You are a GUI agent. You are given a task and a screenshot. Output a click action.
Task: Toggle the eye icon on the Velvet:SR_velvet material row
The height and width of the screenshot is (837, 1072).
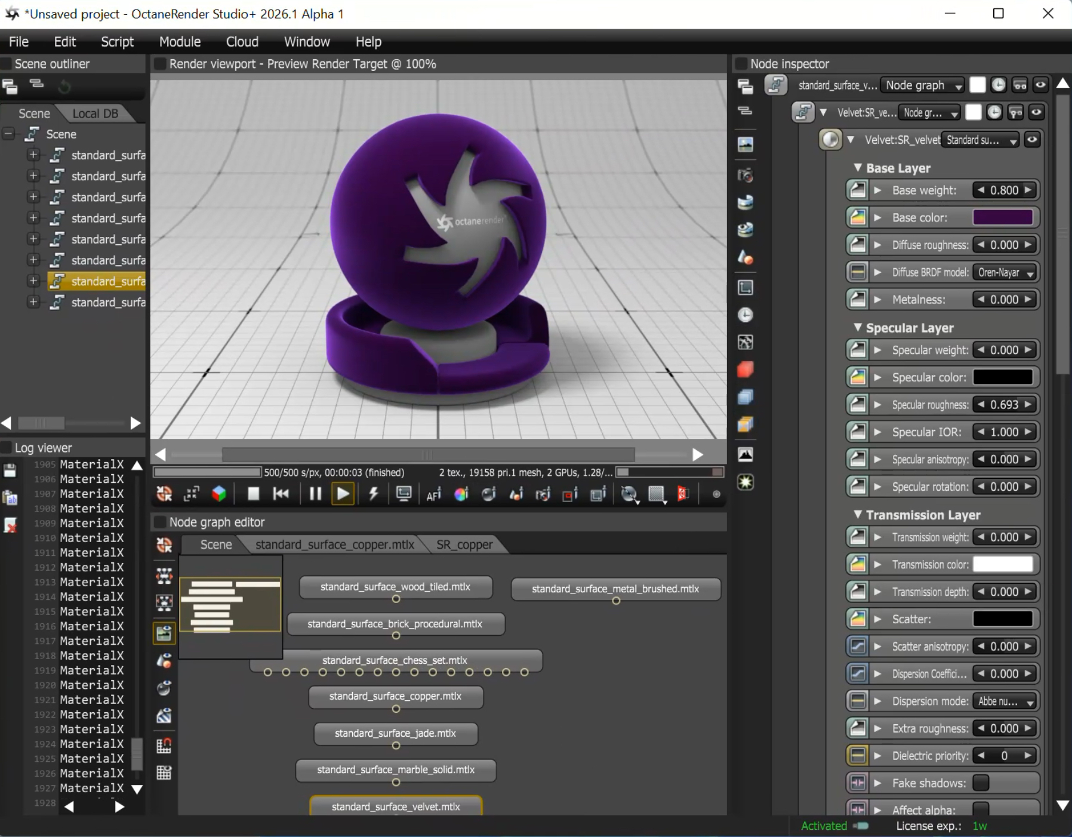1032,140
